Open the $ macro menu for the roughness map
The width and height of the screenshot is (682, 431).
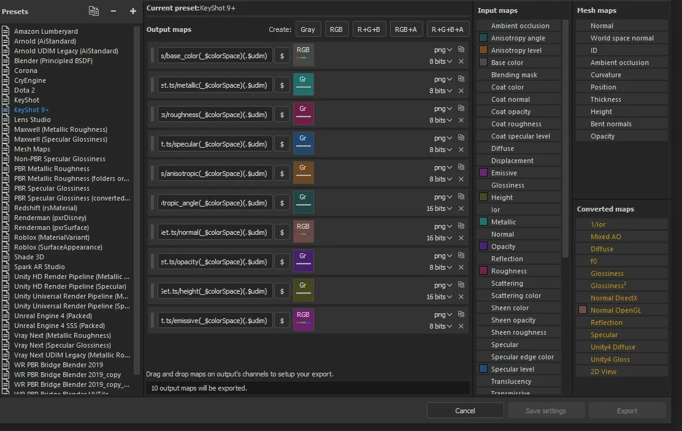coord(282,115)
